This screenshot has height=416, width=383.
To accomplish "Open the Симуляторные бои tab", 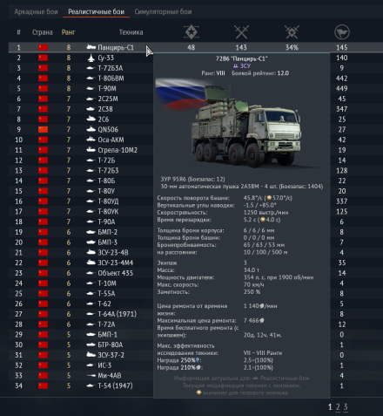I will pyautogui.click(x=163, y=12).
